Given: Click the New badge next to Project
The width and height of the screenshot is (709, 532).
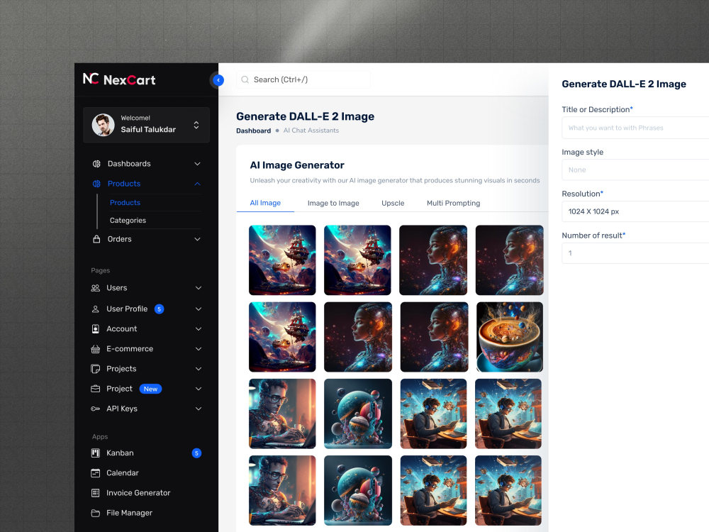Looking at the screenshot, I should click(150, 389).
